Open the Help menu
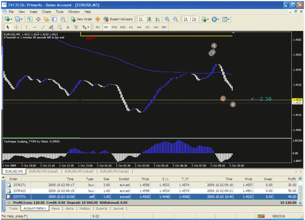Image resolution: width=305 pixels, height=220 pixels. point(87,12)
